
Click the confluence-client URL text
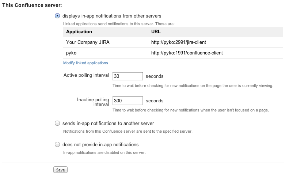click(x=187, y=53)
